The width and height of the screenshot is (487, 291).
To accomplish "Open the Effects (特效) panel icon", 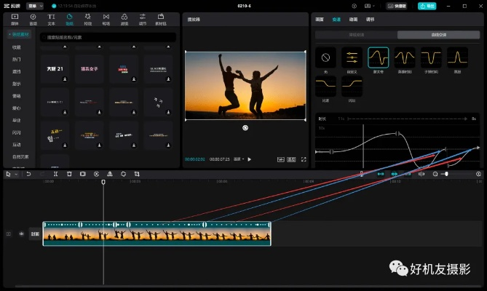I will [87, 17].
